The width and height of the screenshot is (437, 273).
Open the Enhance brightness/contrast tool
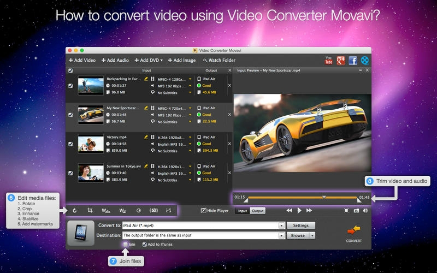click(139, 211)
